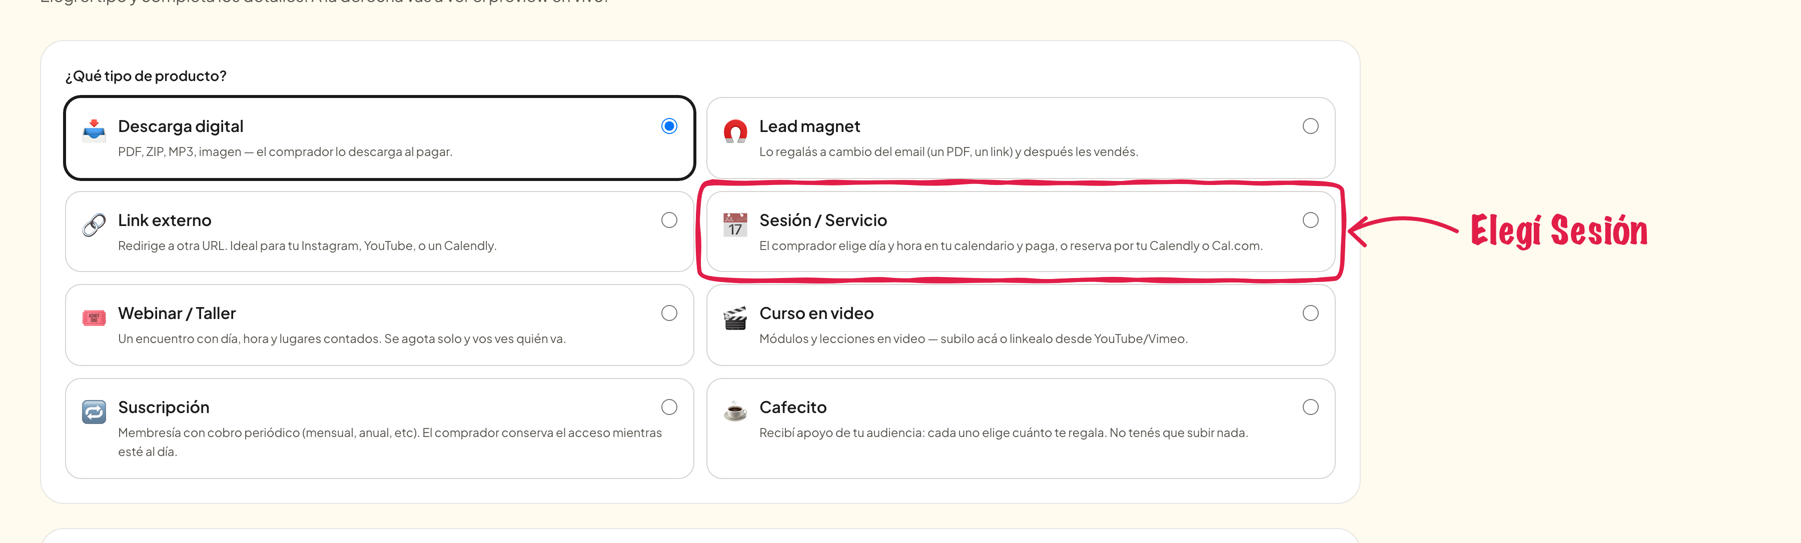
Task: Click the clapperboard Curso en video icon
Action: click(735, 318)
